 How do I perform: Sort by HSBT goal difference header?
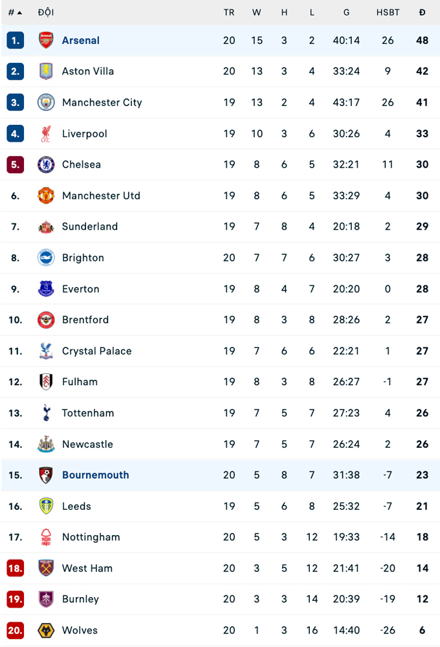pyautogui.click(x=388, y=12)
